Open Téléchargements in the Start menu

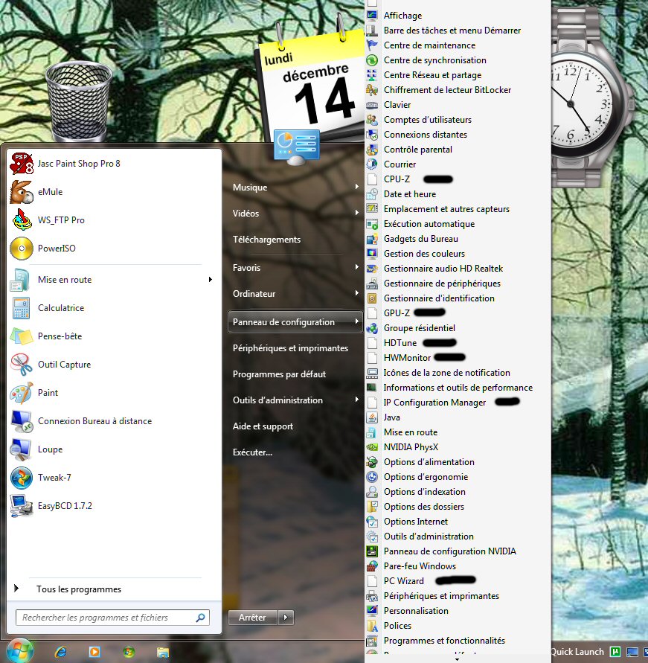[267, 240]
